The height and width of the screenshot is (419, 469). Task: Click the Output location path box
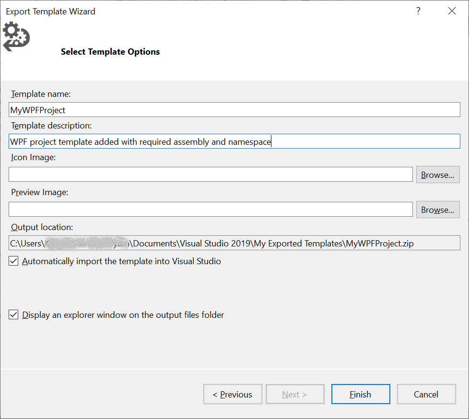[234, 243]
